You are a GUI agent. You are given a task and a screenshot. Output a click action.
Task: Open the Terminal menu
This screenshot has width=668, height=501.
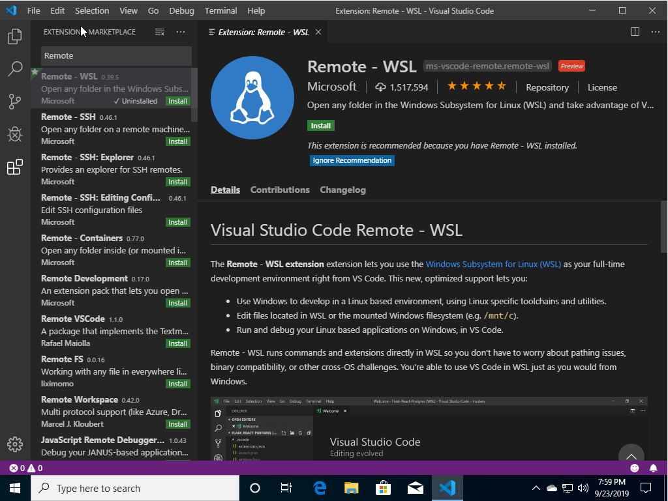[x=220, y=10]
